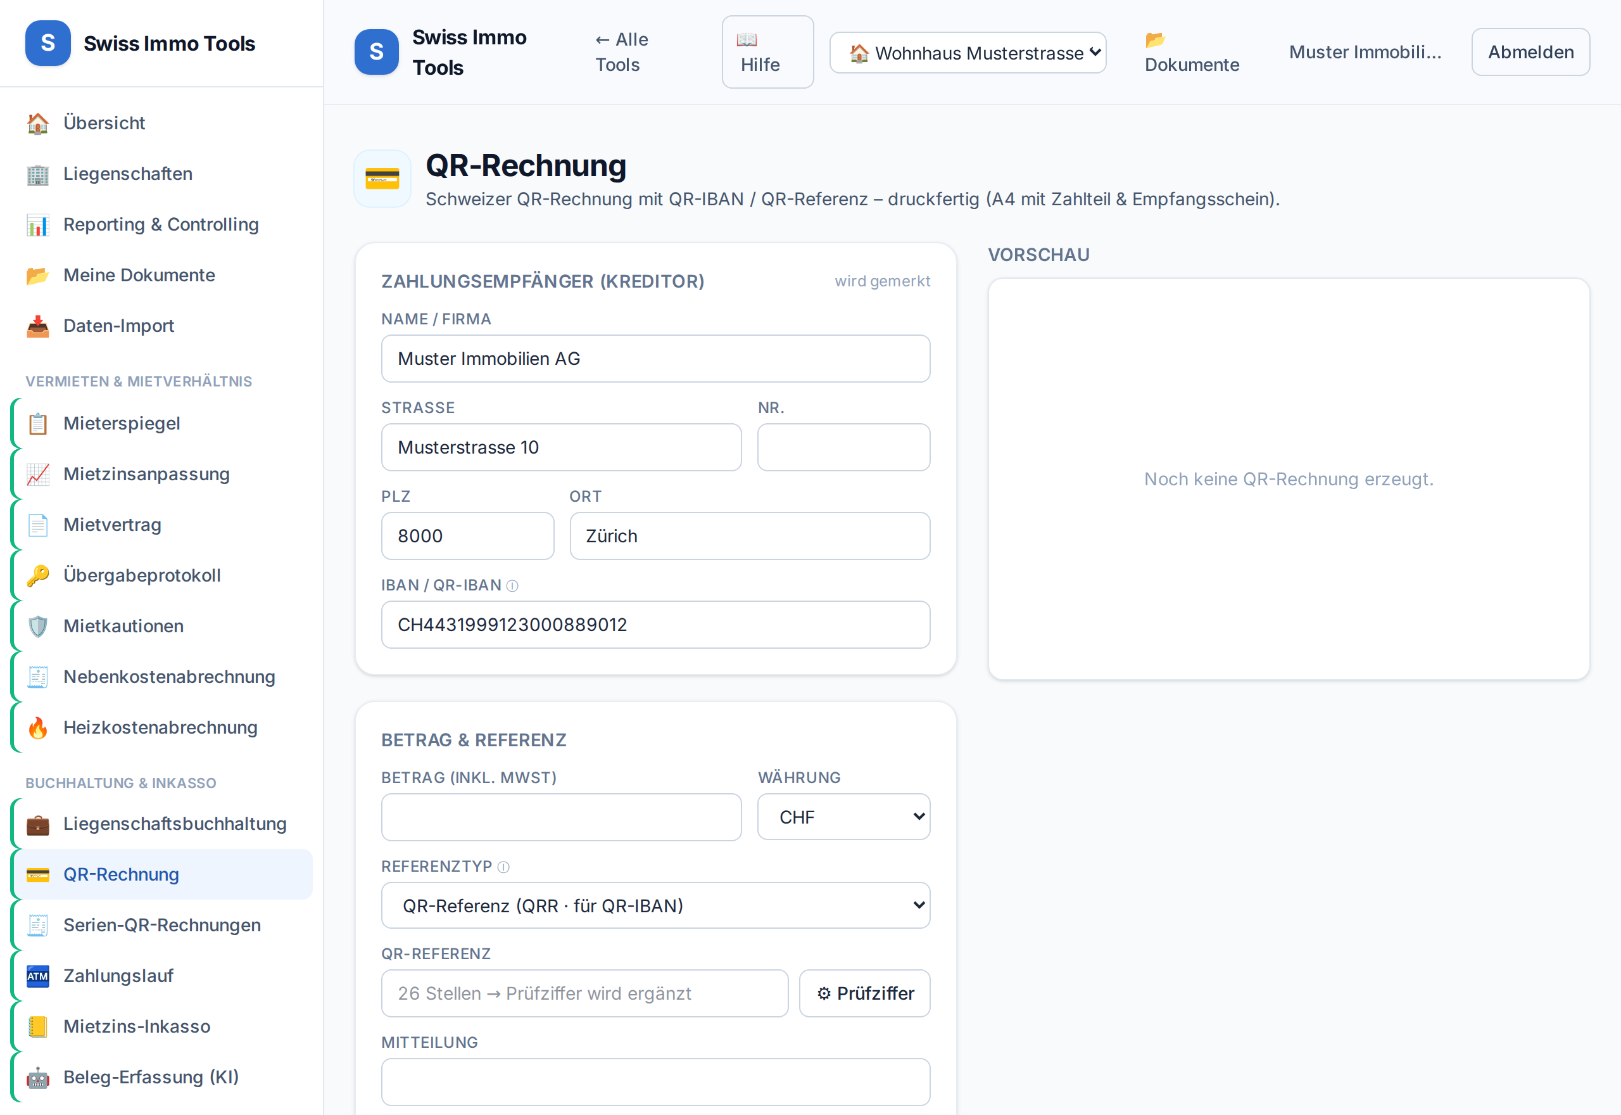Open the Währung CHF dropdown
The width and height of the screenshot is (1621, 1115).
tap(843, 817)
